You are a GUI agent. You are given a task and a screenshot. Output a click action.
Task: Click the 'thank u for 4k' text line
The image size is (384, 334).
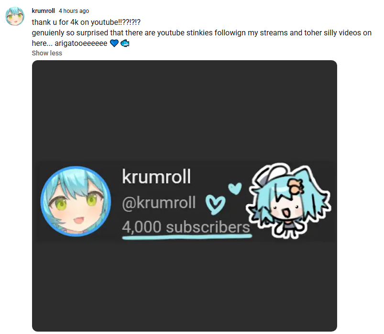coord(86,22)
